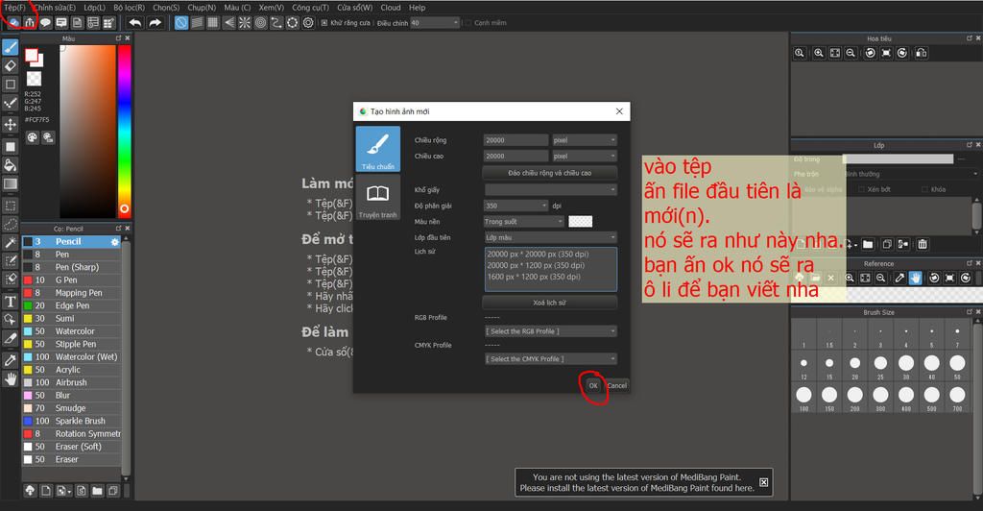The height and width of the screenshot is (511, 983).
Task: Select brush size 100 preset
Action: (803, 399)
